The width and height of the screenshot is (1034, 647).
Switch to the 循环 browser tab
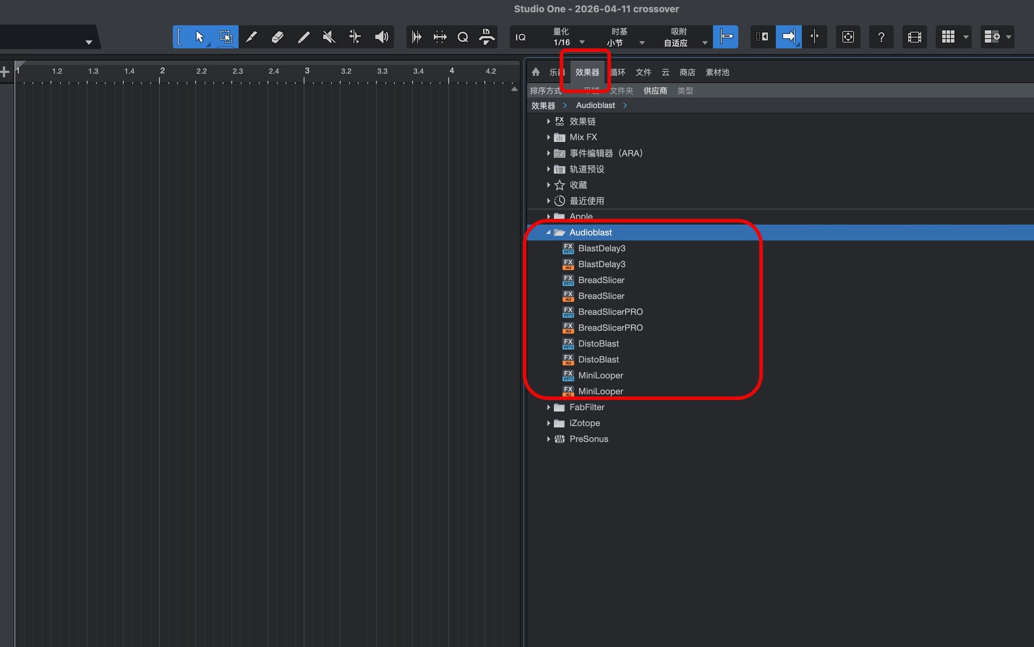[618, 72]
